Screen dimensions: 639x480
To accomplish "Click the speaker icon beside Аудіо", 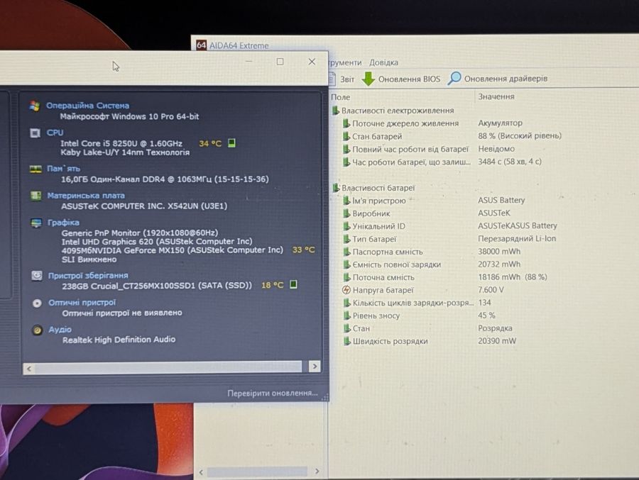I will [x=37, y=330].
